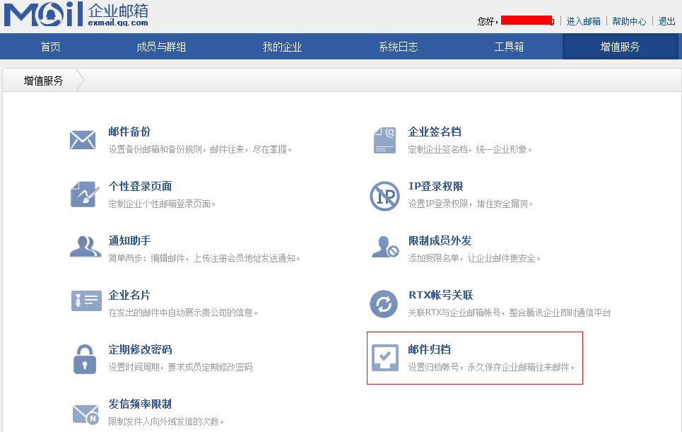682x432 pixels.
Task: Click the 邮件归档 checkmark box icon
Action: point(385,358)
